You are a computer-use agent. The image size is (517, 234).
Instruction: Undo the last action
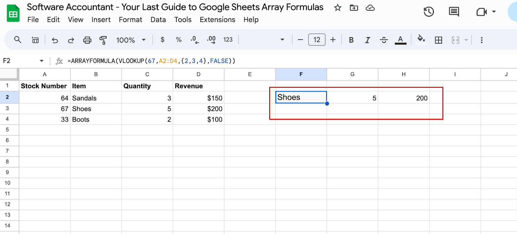click(55, 40)
